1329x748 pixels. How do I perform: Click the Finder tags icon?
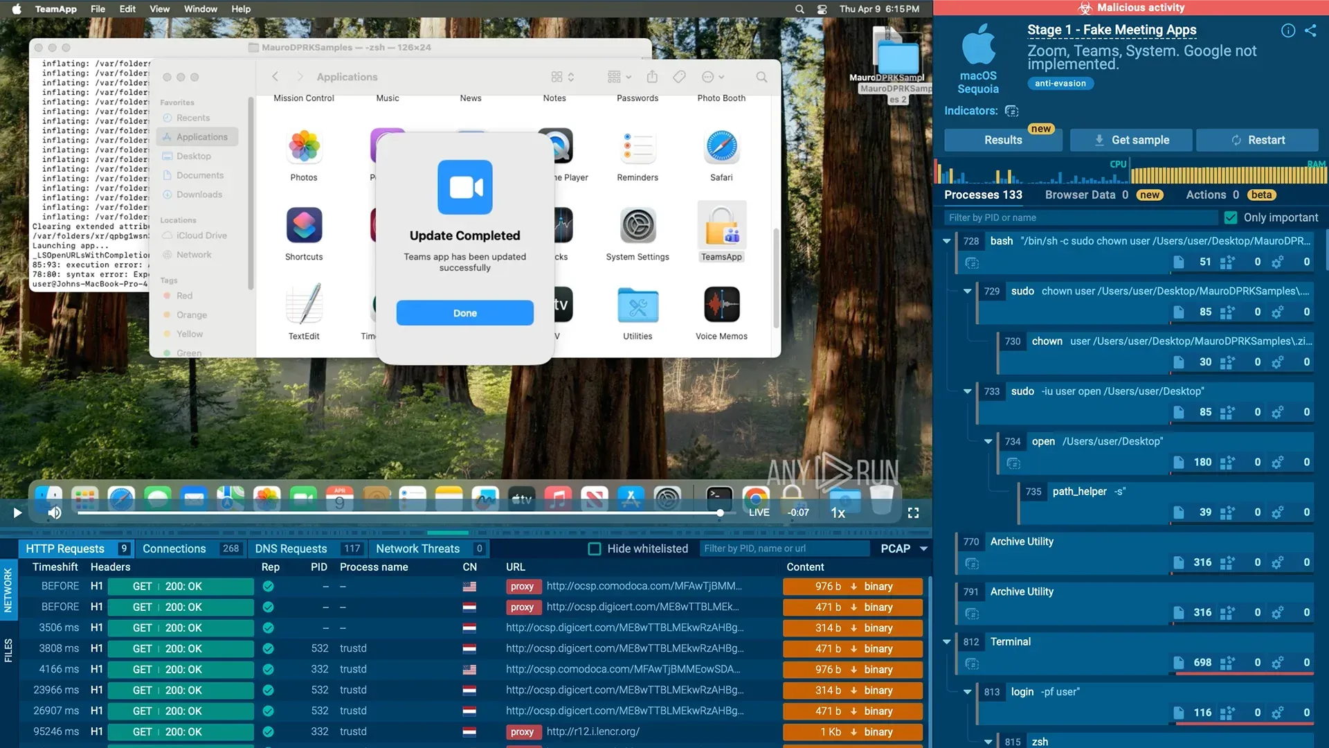tap(679, 77)
